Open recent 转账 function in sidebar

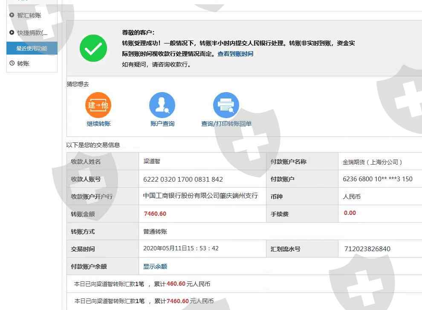23,64
